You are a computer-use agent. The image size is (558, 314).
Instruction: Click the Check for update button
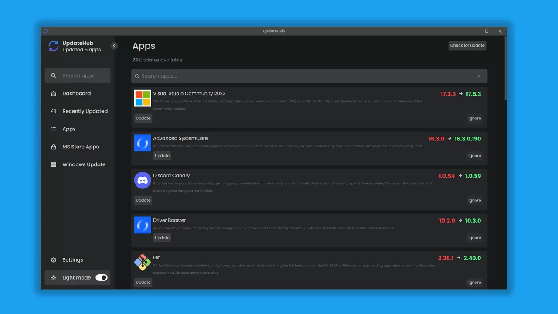coord(467,45)
